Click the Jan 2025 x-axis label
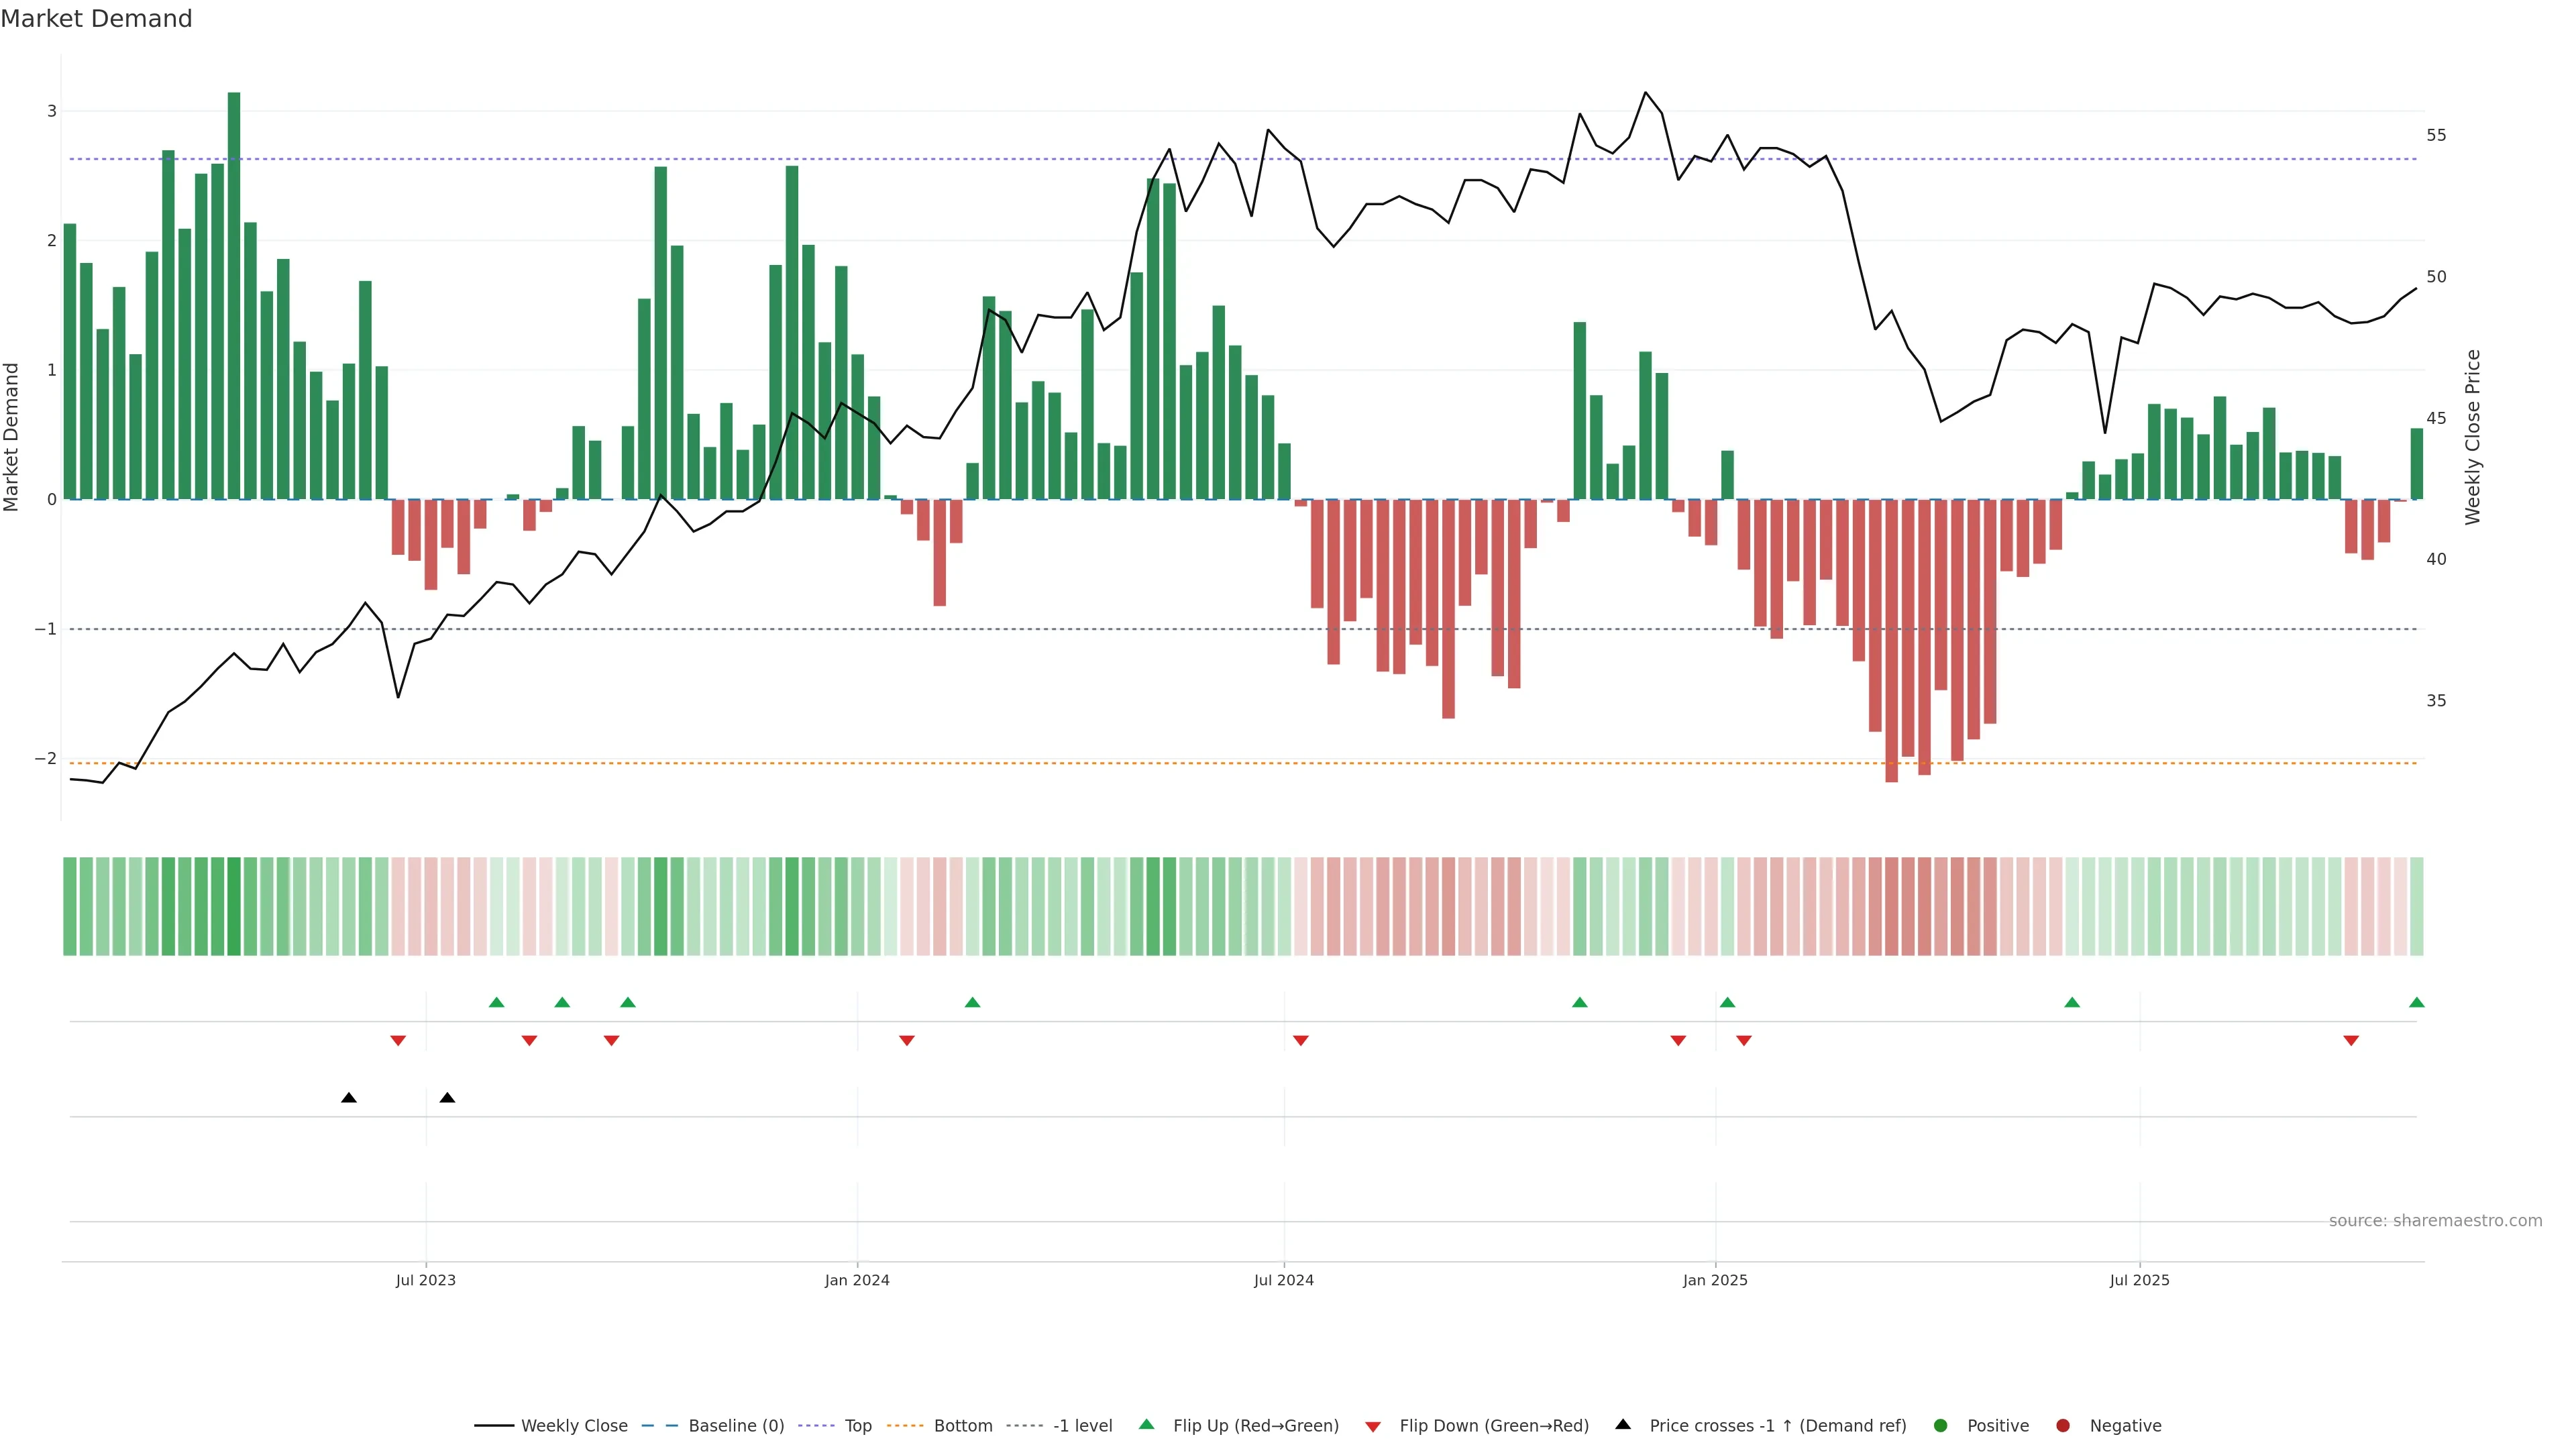Screen dimensions: 2576x1449 coord(1715,1280)
